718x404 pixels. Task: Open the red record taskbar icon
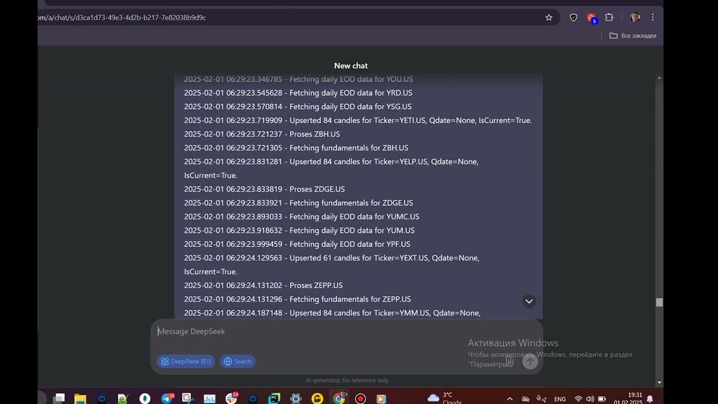pyautogui.click(x=360, y=399)
